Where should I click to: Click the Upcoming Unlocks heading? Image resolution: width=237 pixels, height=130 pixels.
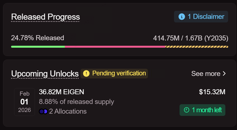pyautogui.click(x=45, y=74)
